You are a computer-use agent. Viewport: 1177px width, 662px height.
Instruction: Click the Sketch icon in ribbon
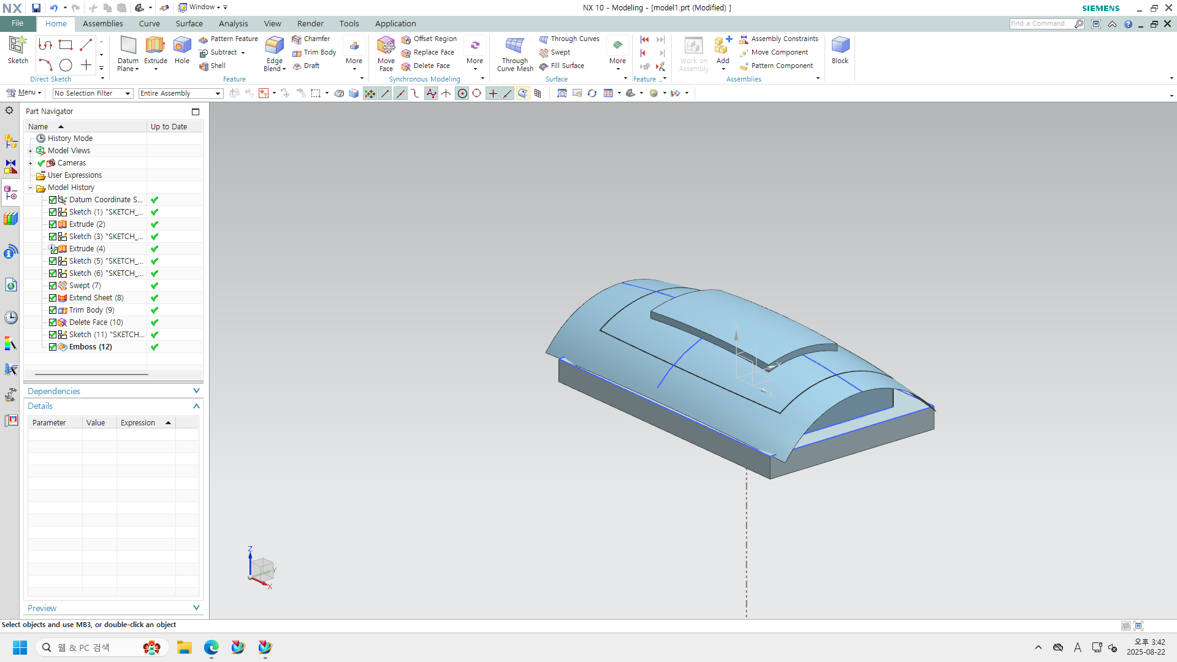[x=18, y=46]
